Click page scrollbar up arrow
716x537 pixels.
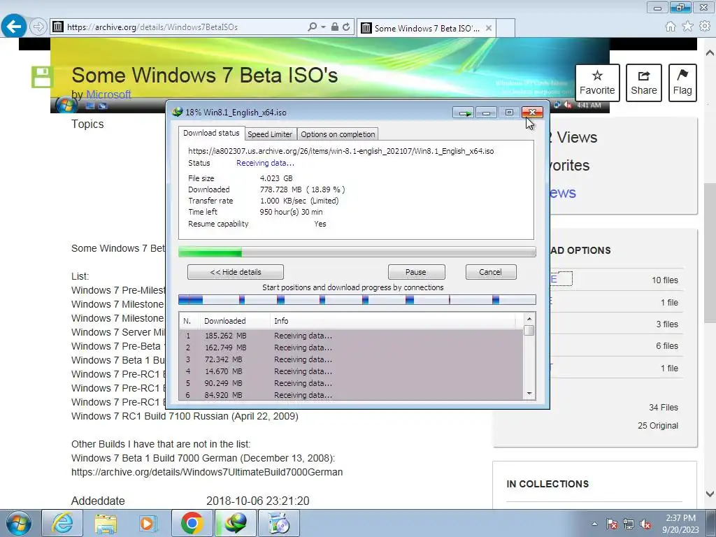710,53
